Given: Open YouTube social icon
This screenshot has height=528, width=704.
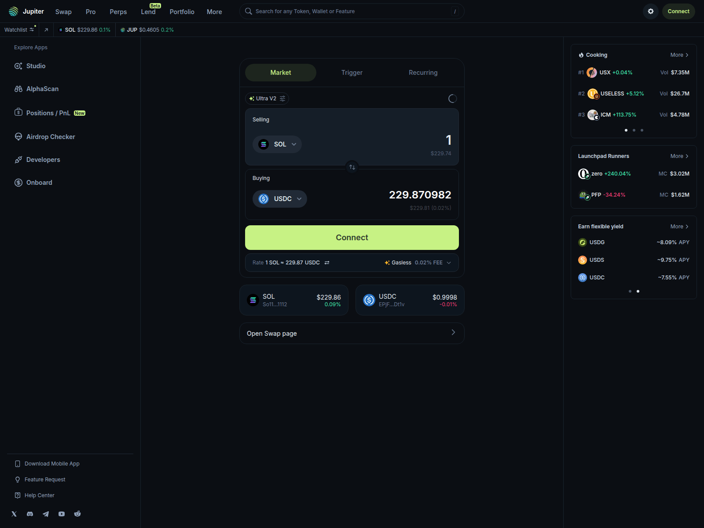Looking at the screenshot, I should [x=62, y=514].
